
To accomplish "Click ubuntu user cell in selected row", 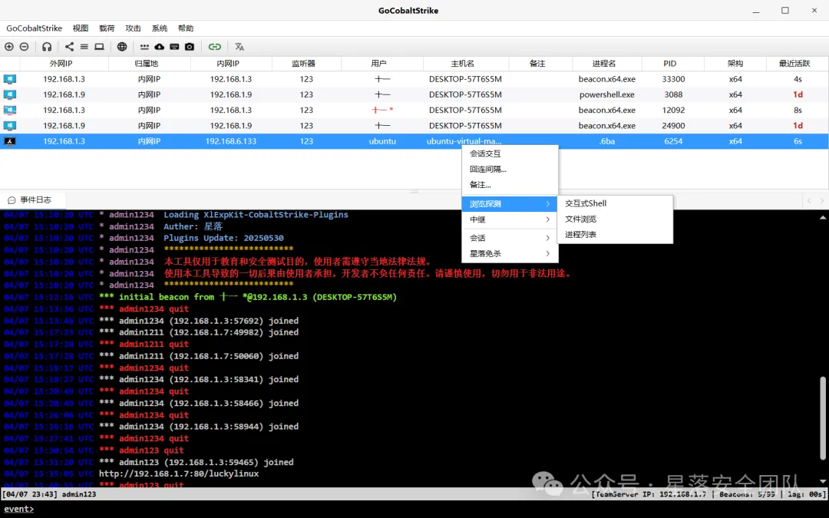I will point(382,141).
